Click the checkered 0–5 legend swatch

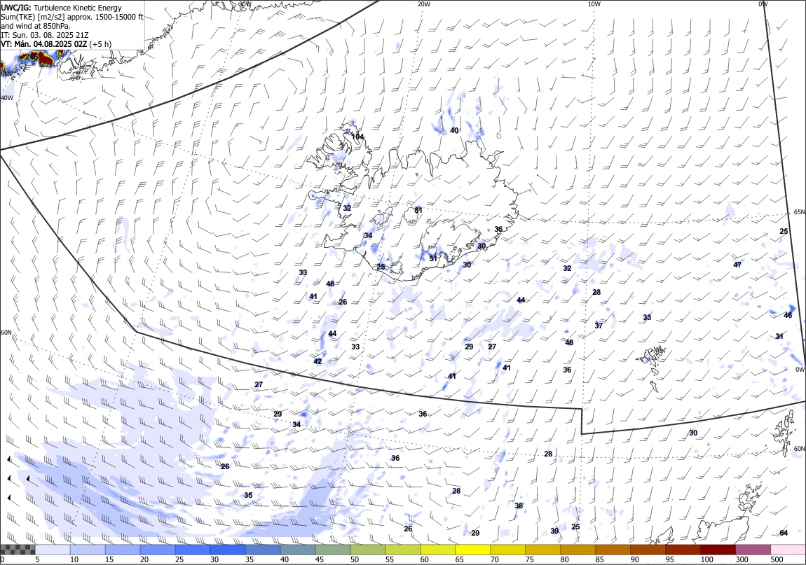point(18,550)
